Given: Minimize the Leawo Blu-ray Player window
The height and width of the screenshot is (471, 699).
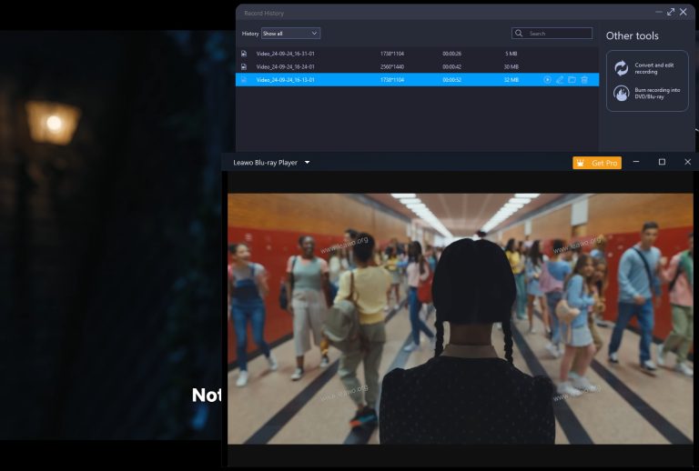Looking at the screenshot, I should point(636,162).
